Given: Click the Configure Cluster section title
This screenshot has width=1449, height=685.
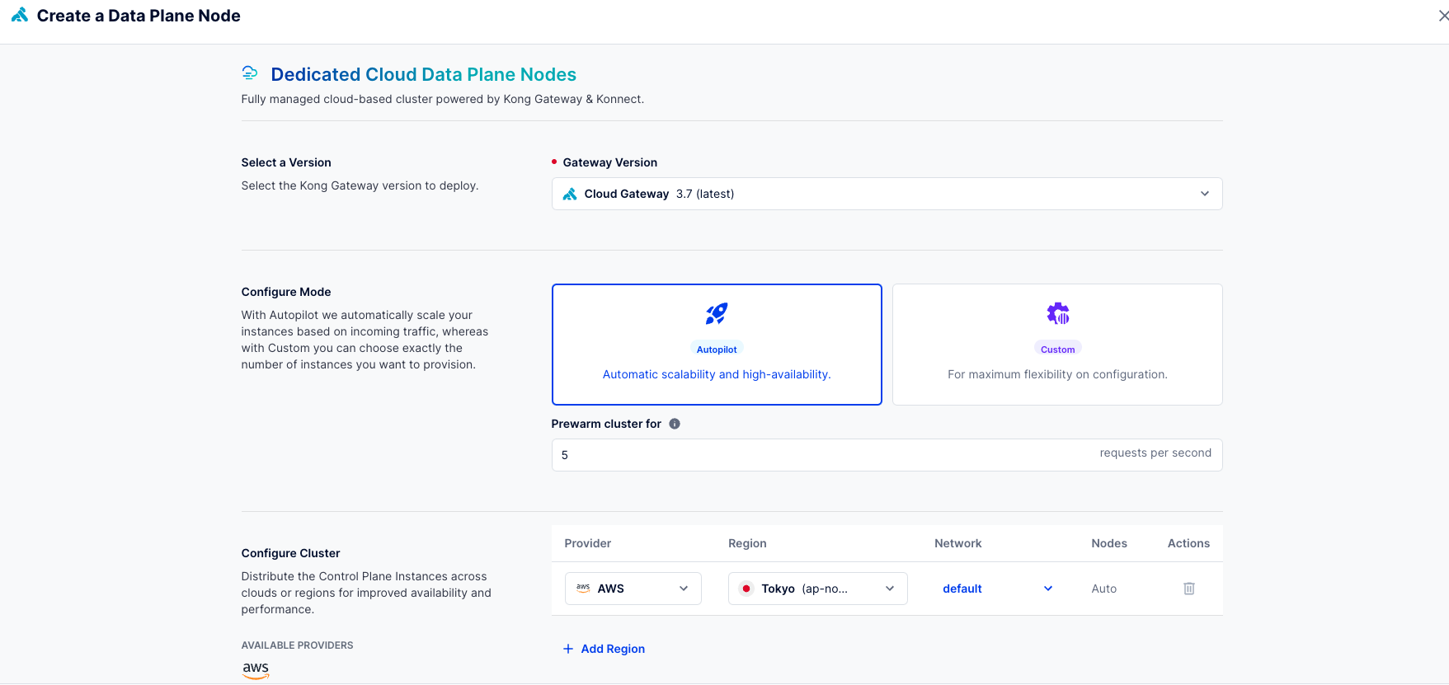Looking at the screenshot, I should click(290, 553).
